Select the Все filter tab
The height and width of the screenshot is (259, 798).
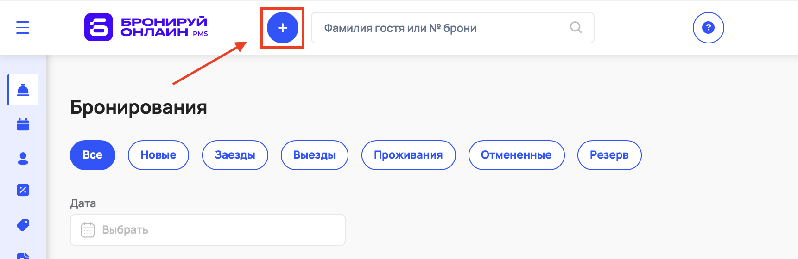93,155
